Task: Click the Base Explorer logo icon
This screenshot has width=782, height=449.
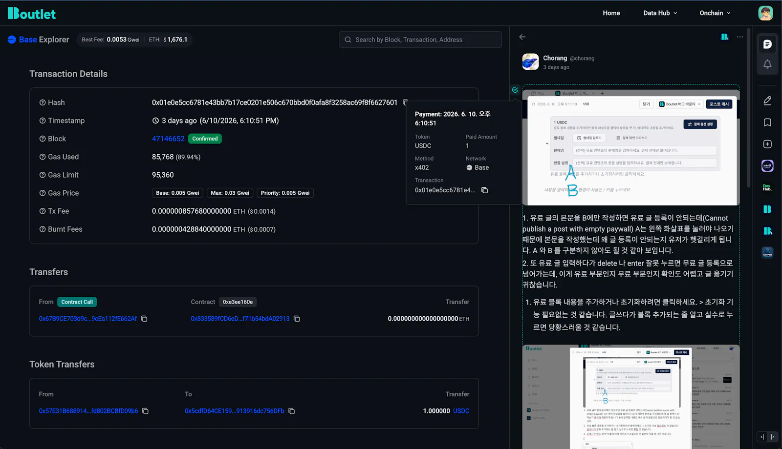Action: coord(12,40)
